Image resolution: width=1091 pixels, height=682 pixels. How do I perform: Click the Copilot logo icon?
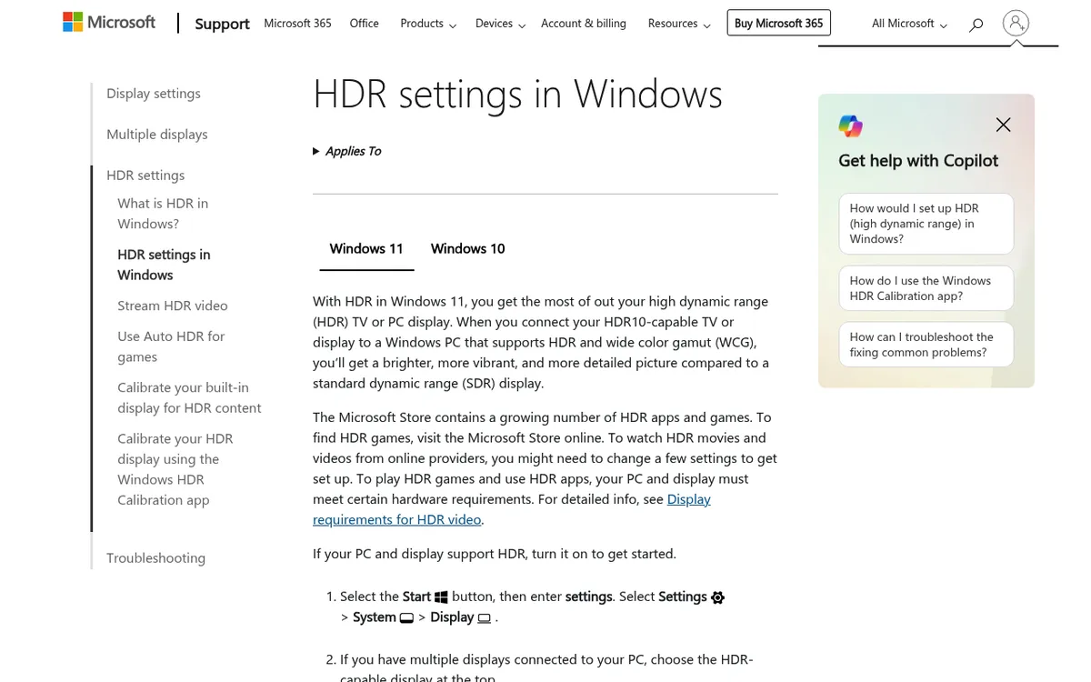850,126
